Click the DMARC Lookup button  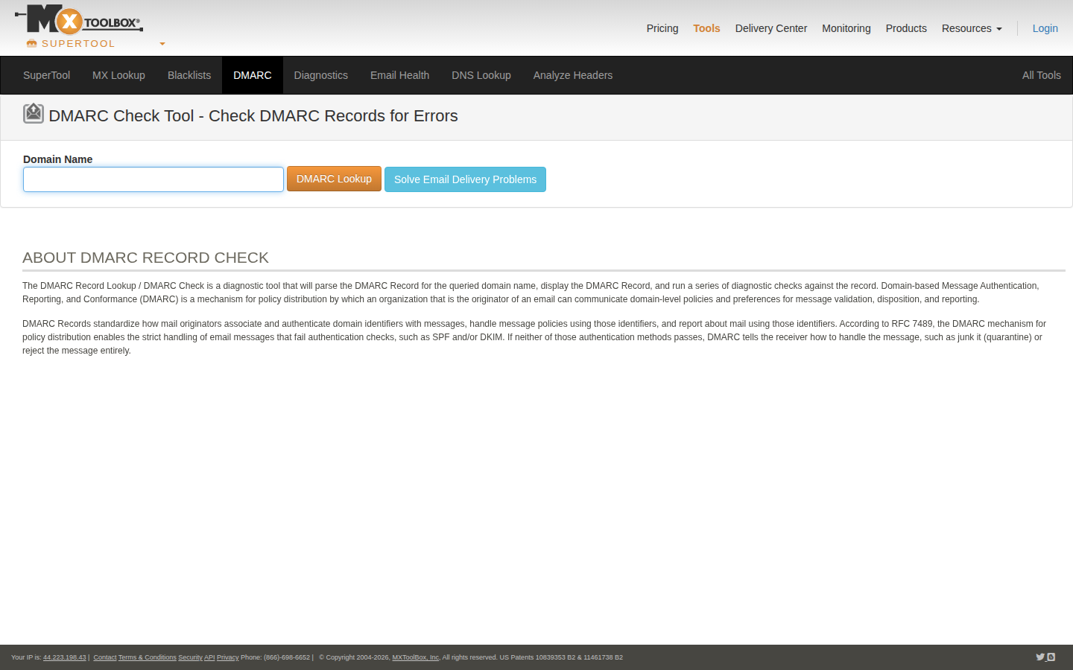pyautogui.click(x=334, y=179)
